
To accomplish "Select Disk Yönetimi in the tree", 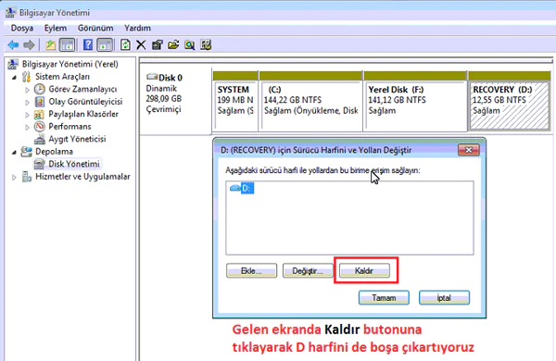I will pos(74,164).
